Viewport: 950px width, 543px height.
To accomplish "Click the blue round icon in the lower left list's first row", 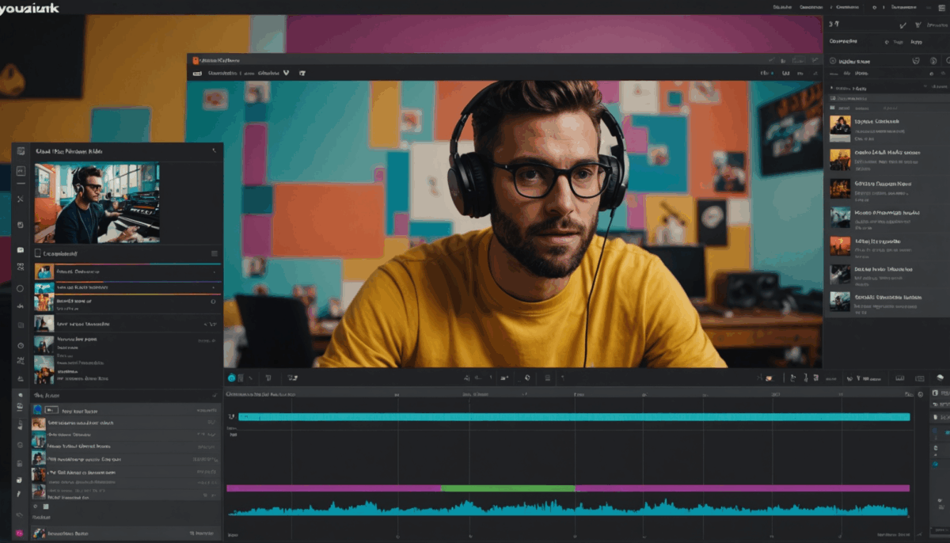I will [x=37, y=410].
